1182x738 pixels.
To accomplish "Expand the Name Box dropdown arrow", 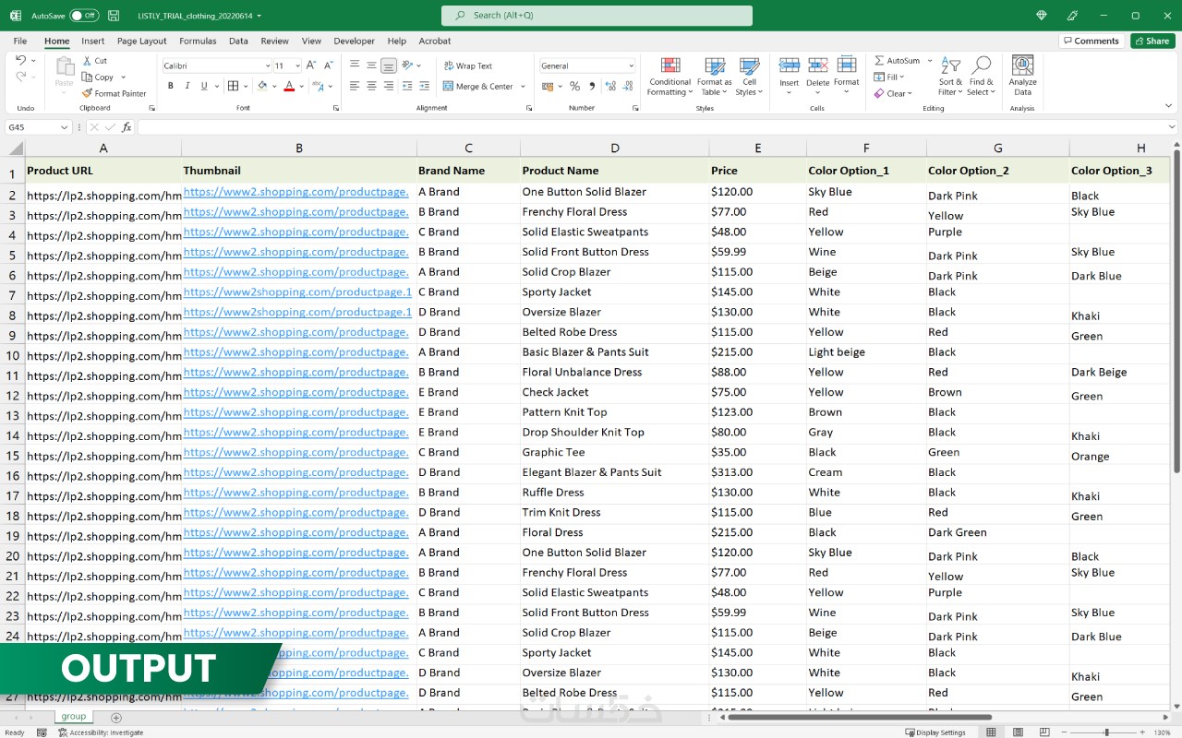I will (65, 127).
